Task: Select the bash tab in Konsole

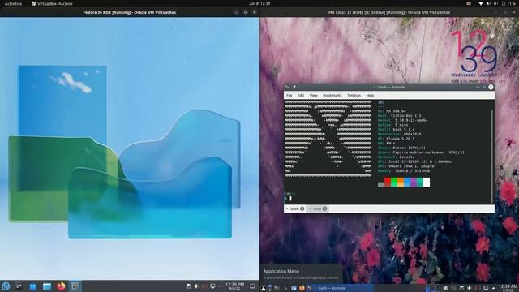Action: click(294, 208)
